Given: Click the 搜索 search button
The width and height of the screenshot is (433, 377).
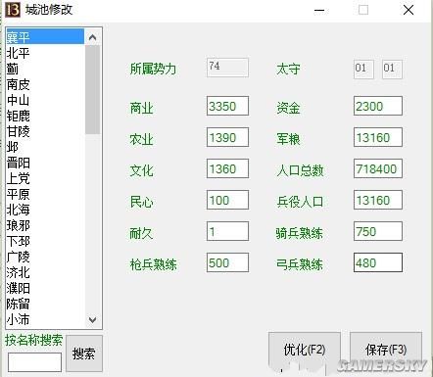Looking at the screenshot, I should (x=84, y=353).
